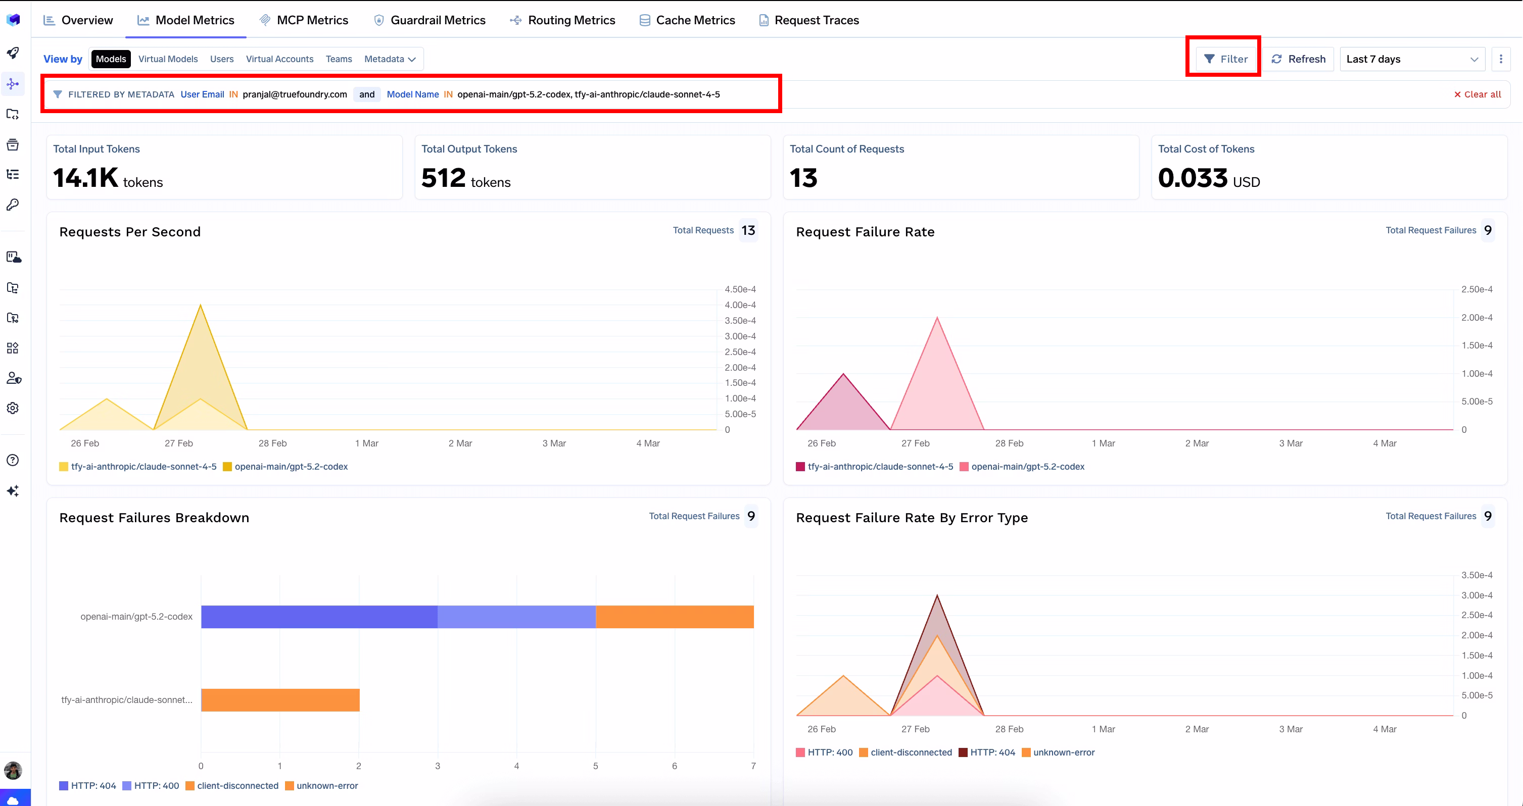Switch View by to Users
Viewport: 1523px width, 806px height.
(221, 59)
